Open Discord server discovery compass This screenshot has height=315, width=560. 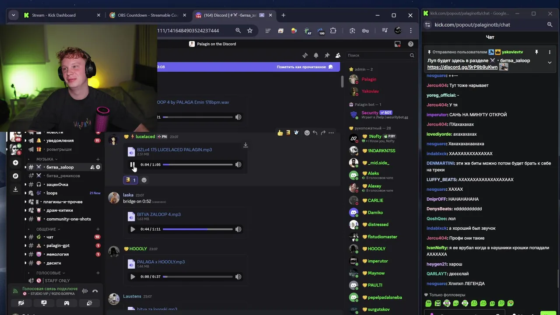(x=15, y=176)
